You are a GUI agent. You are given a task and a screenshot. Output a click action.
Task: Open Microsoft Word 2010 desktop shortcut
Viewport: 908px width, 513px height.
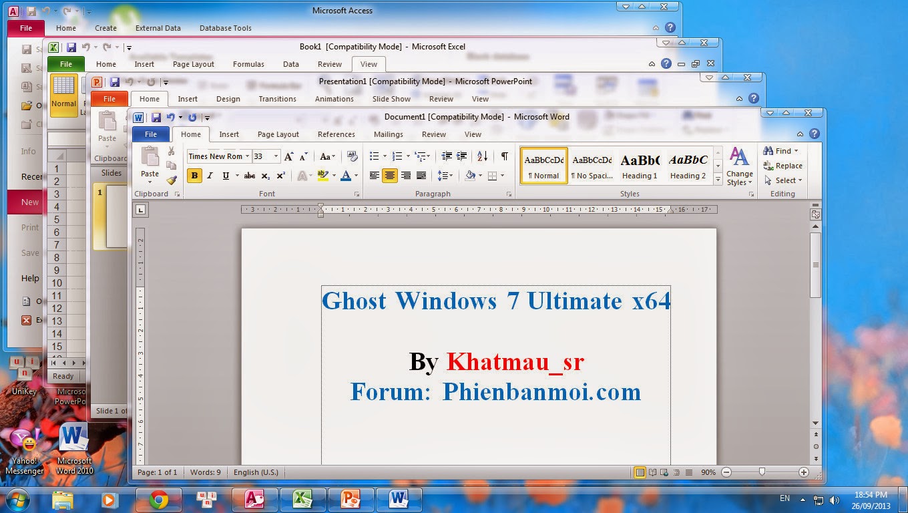click(74, 450)
